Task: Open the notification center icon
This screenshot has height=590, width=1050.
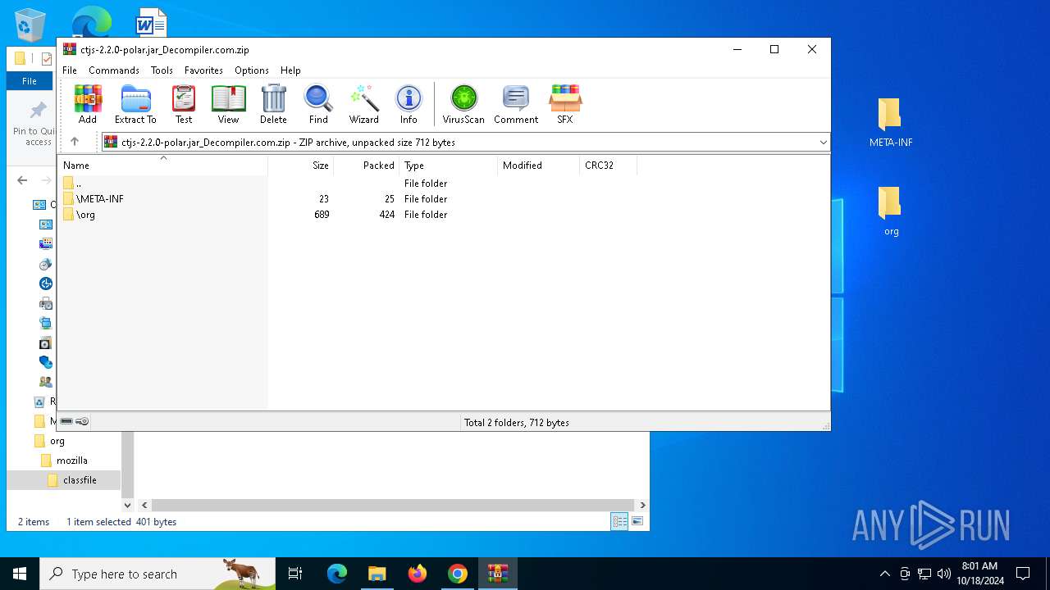Action: point(1023,574)
